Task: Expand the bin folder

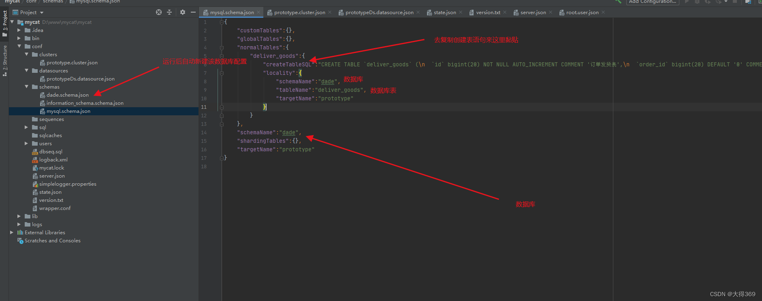Action: [x=19, y=38]
